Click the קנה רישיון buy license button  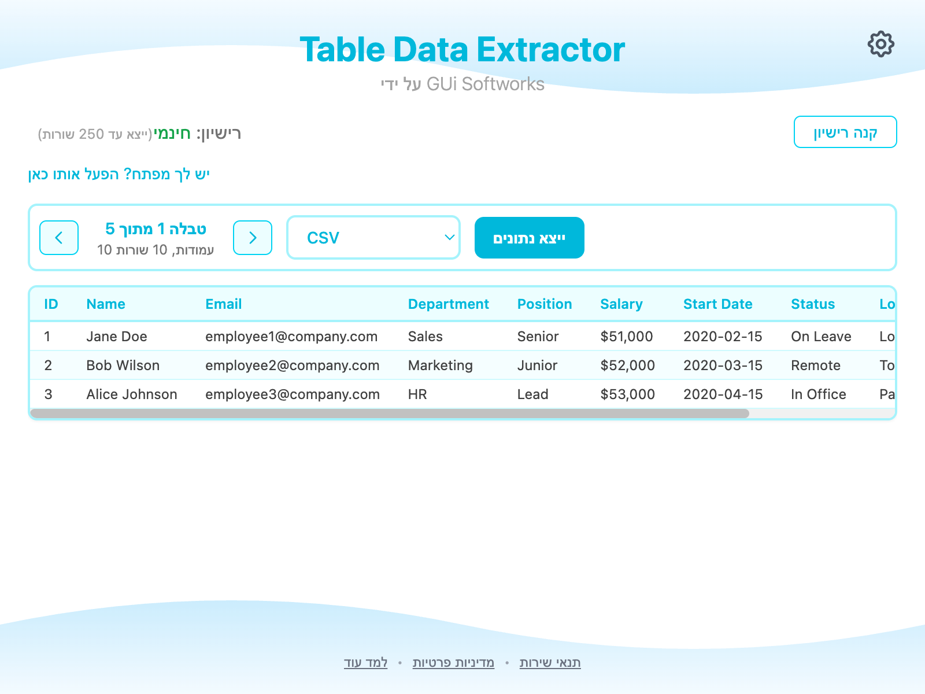point(845,132)
